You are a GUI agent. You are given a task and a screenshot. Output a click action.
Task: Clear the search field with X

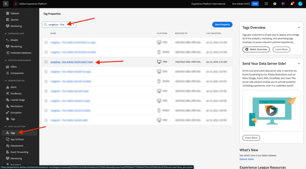pos(73,24)
